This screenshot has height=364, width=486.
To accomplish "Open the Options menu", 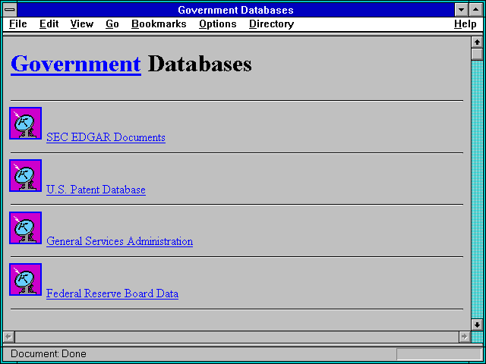I will [x=218, y=24].
